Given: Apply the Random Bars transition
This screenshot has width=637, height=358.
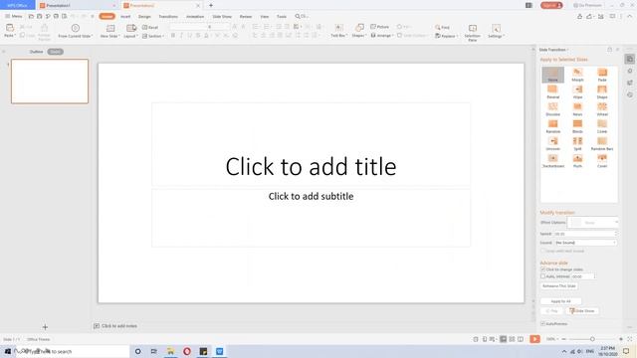Looking at the screenshot, I should click(602, 143).
